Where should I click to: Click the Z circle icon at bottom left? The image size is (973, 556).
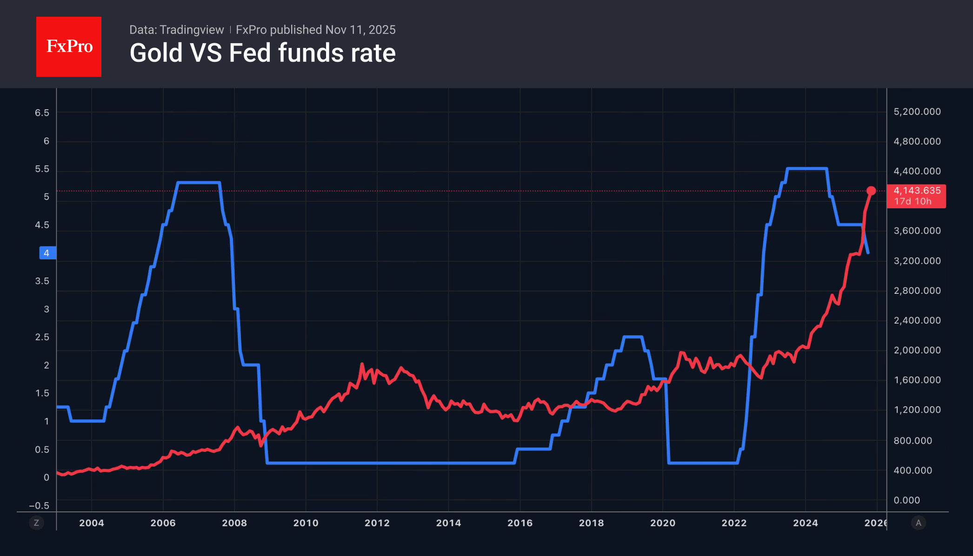pyautogui.click(x=36, y=523)
